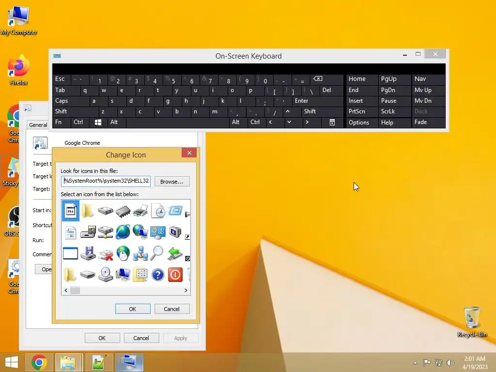Tap the Esc key on On-Screen Keyboard

click(62, 79)
